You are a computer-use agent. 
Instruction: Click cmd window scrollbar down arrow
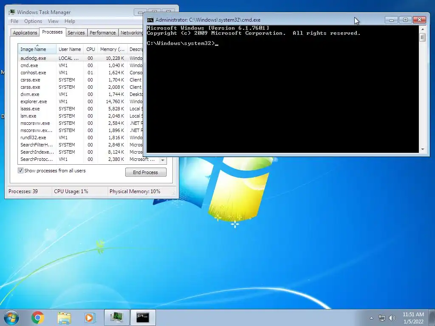pos(423,149)
